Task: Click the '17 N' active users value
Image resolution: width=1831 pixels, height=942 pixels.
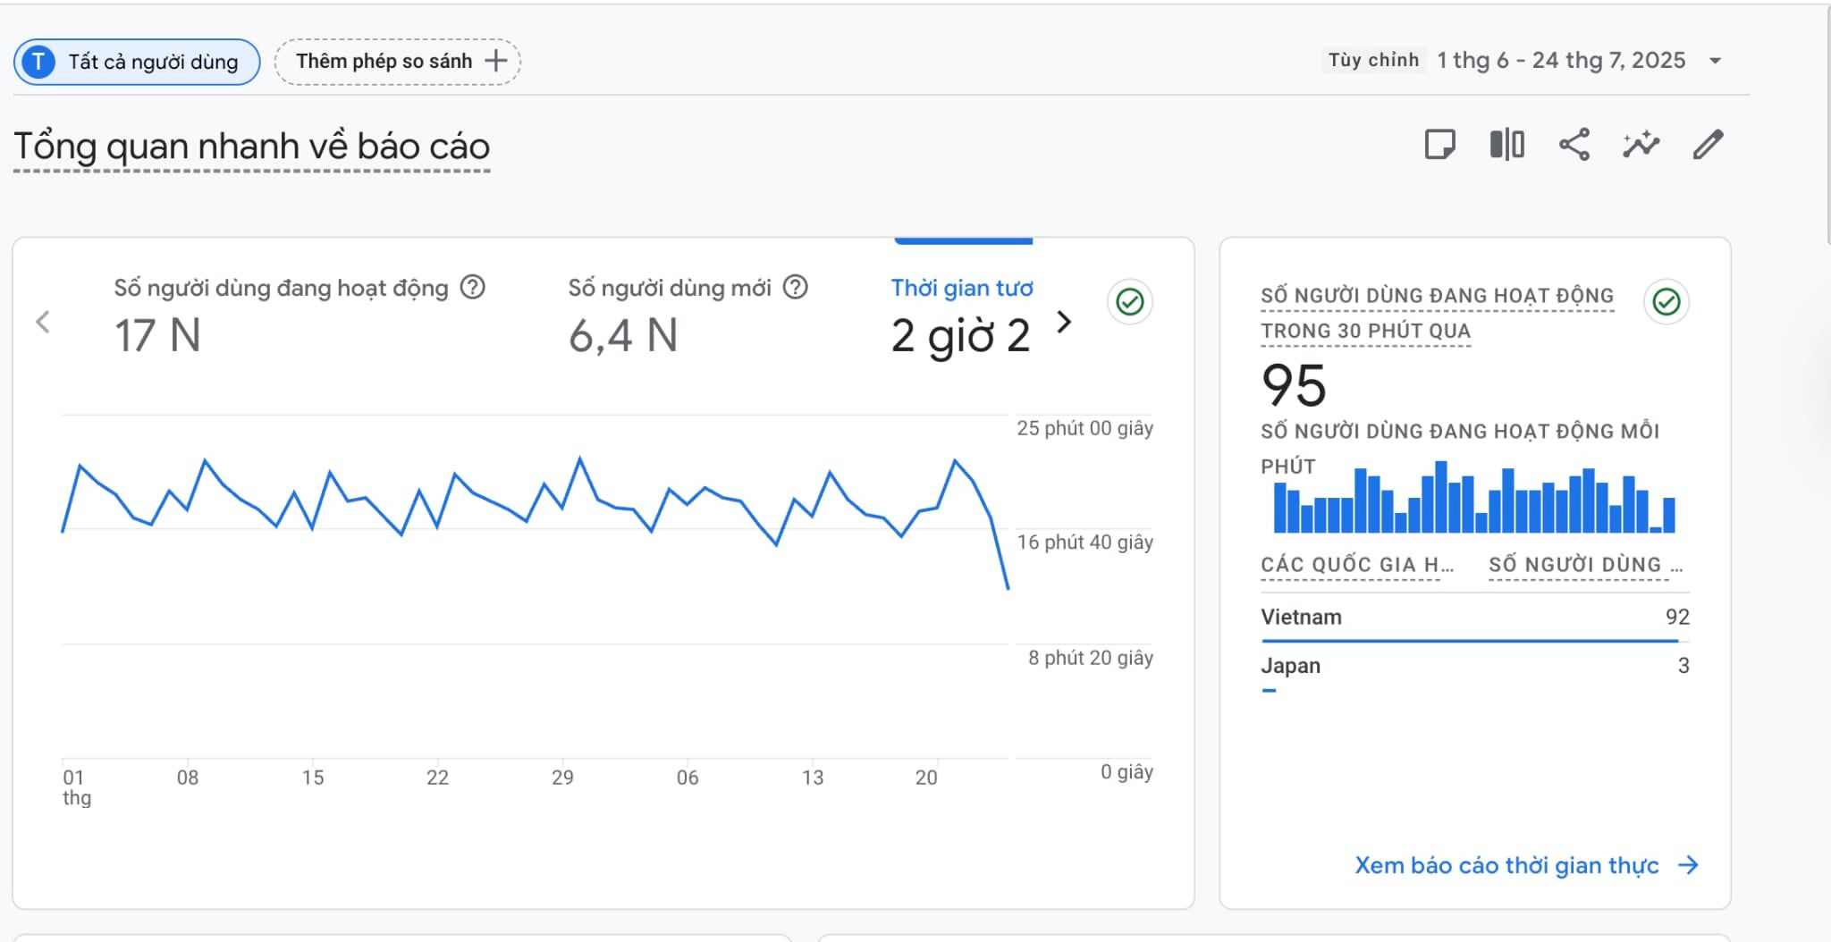Action: coord(157,336)
